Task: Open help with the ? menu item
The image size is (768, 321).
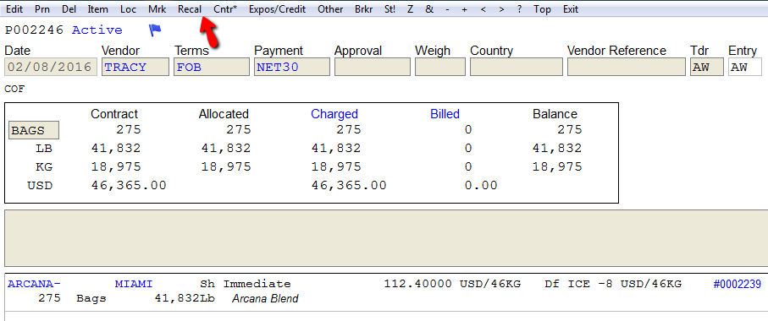Action: (519, 9)
